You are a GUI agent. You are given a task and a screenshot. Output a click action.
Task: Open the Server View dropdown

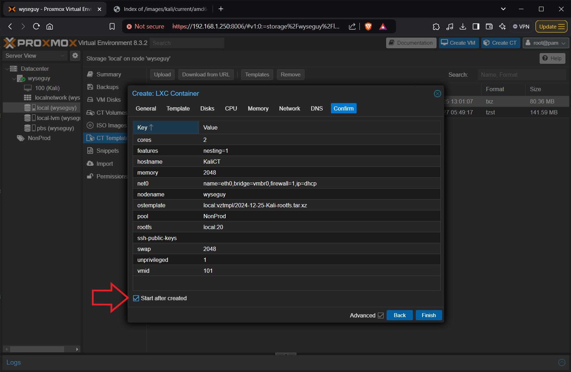tap(34, 56)
